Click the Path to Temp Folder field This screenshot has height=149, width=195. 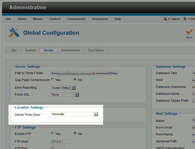84,73
